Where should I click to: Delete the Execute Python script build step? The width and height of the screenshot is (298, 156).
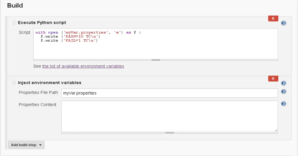(273, 18)
